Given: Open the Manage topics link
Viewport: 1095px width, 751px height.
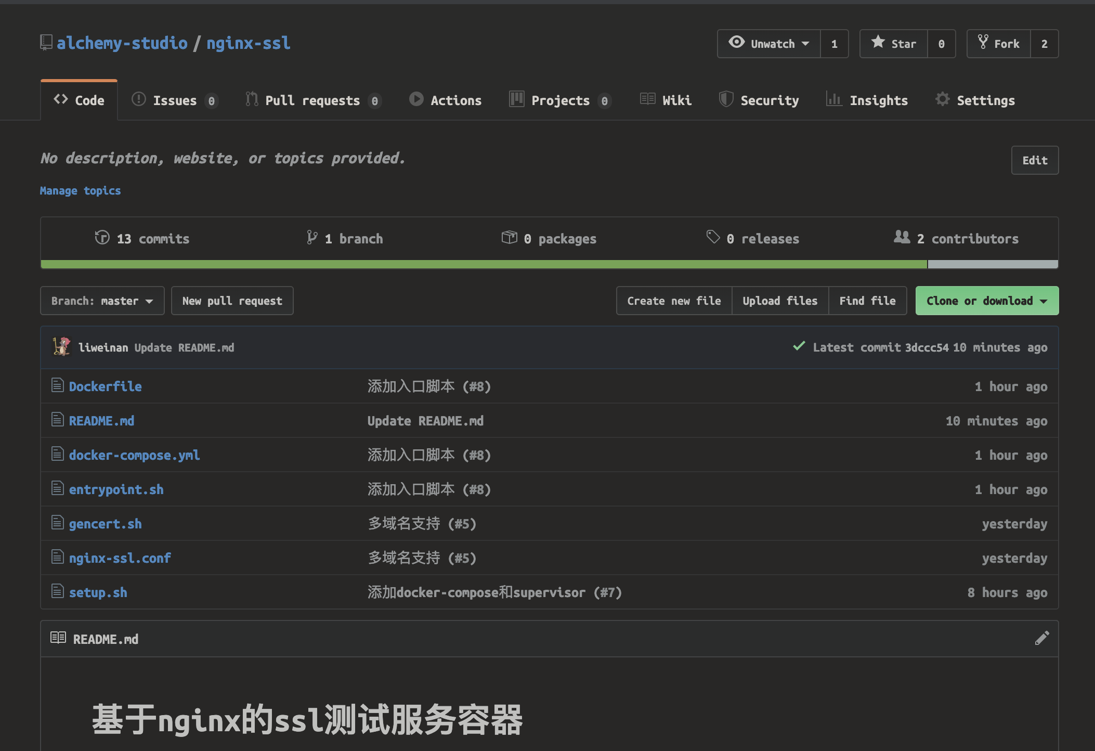Looking at the screenshot, I should [x=80, y=191].
